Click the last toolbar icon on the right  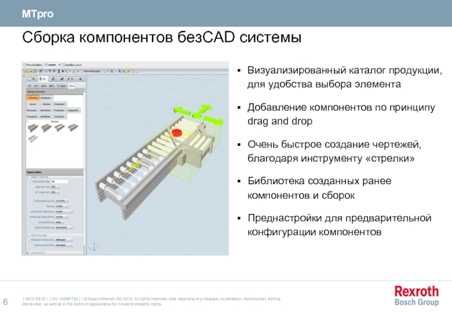[x=137, y=71]
